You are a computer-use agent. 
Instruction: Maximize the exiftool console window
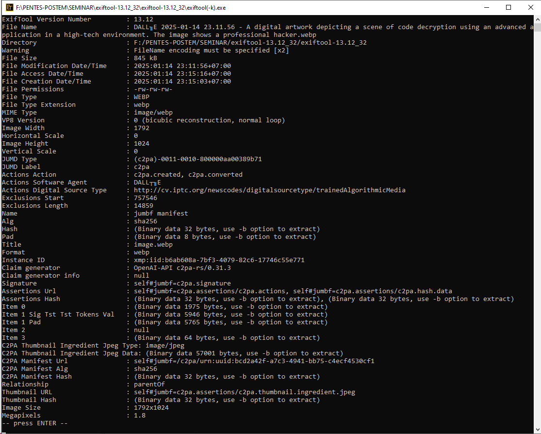coord(508,8)
